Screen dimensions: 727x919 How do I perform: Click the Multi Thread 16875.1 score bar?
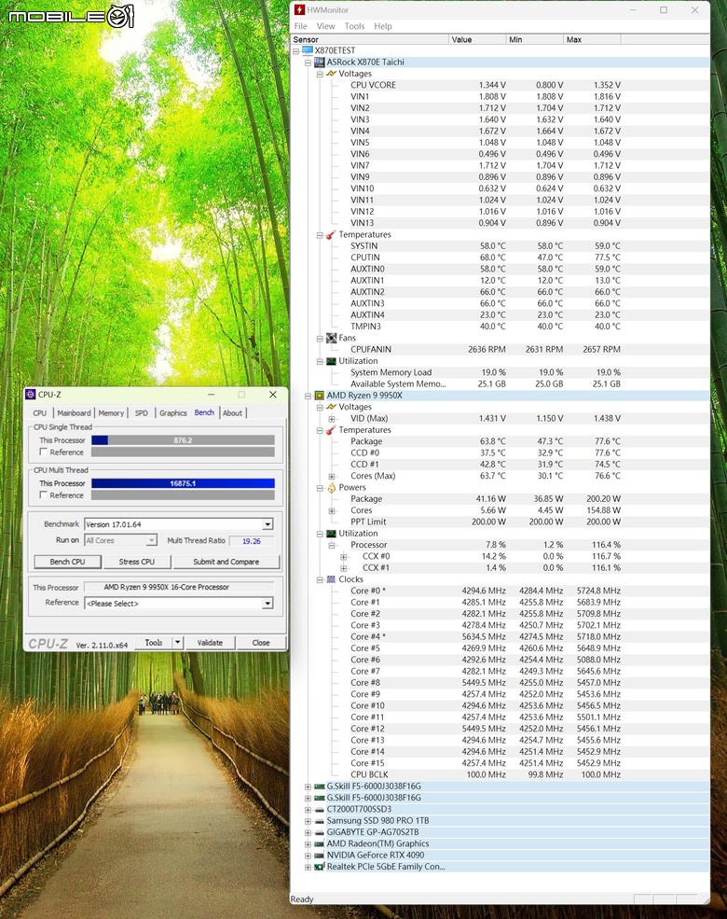click(x=183, y=483)
